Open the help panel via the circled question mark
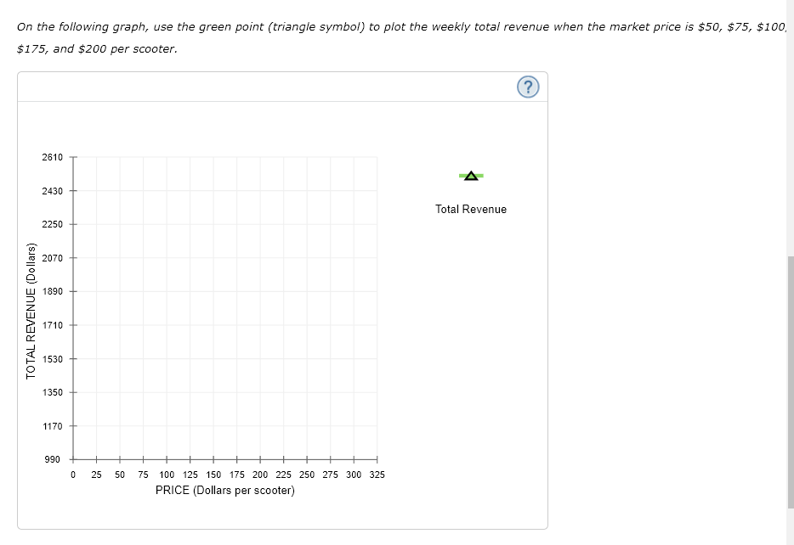The width and height of the screenshot is (794, 545). tap(527, 86)
